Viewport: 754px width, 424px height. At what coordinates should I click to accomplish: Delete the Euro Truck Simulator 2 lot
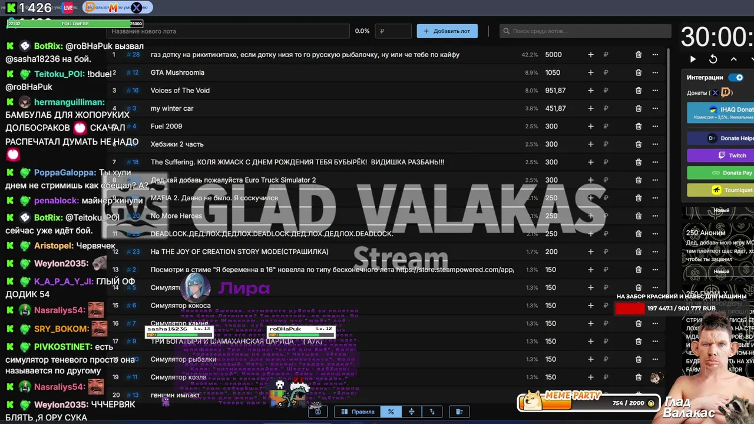pos(639,180)
